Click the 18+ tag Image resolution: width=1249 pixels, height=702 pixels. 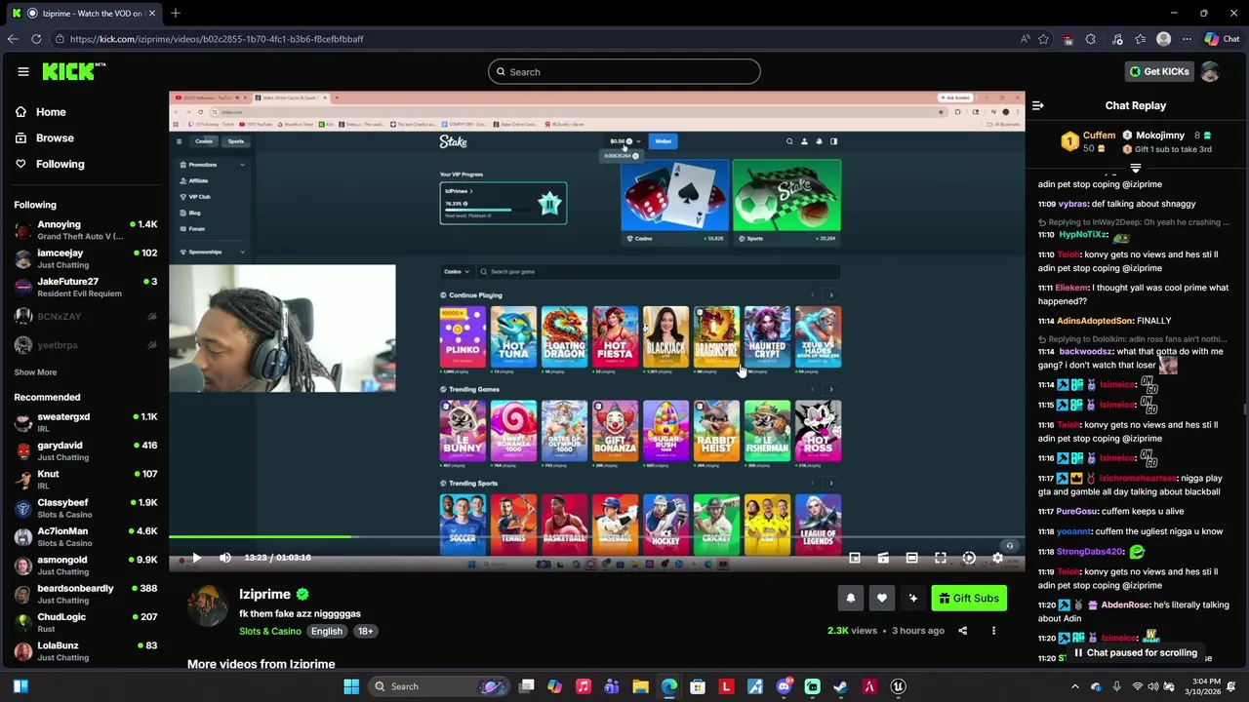(x=365, y=632)
